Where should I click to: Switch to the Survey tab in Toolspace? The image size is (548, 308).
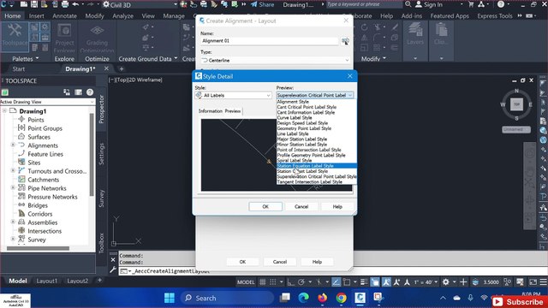(x=101, y=198)
